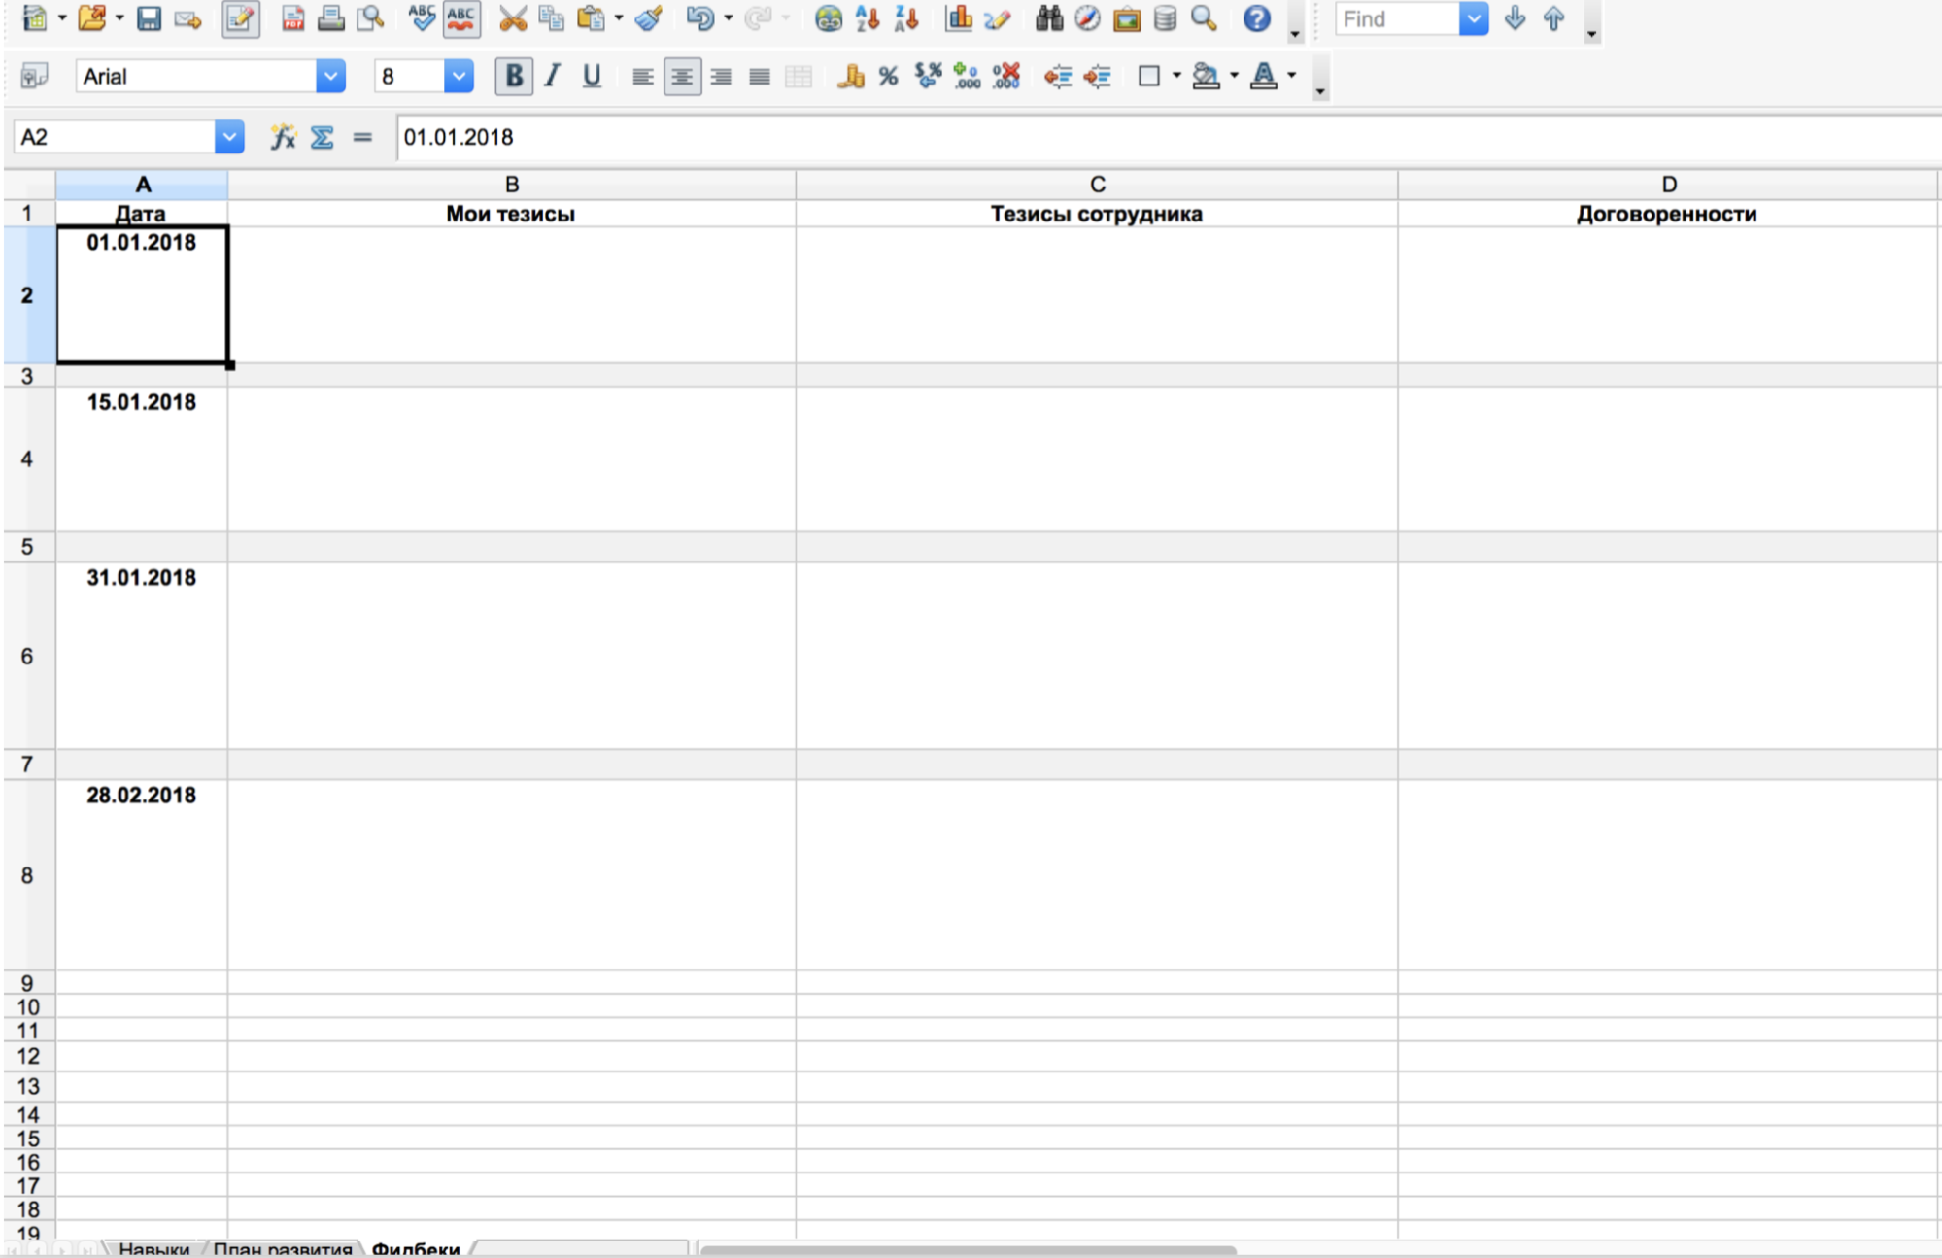The height and width of the screenshot is (1258, 1942).
Task: Open Find and Replace binoculars
Action: 1049,18
